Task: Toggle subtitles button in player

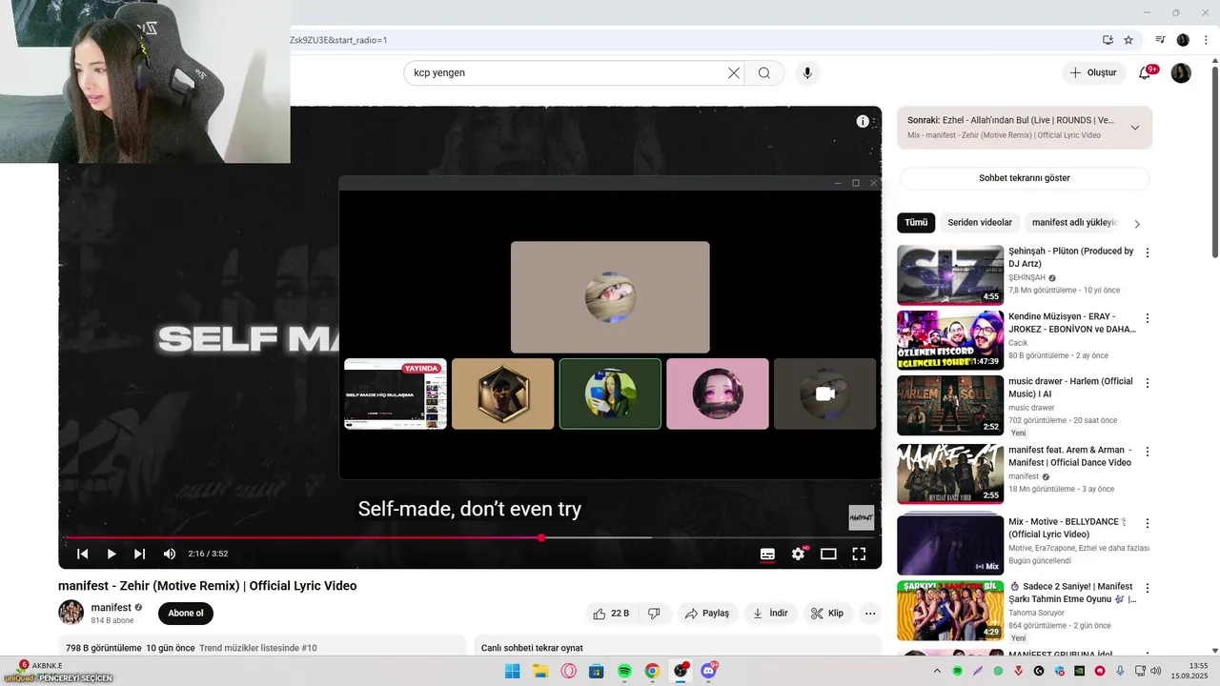Action: click(767, 554)
